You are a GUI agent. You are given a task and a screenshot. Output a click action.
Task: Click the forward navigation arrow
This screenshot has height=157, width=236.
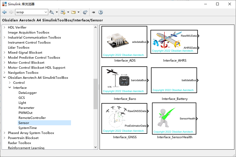point(11,12)
